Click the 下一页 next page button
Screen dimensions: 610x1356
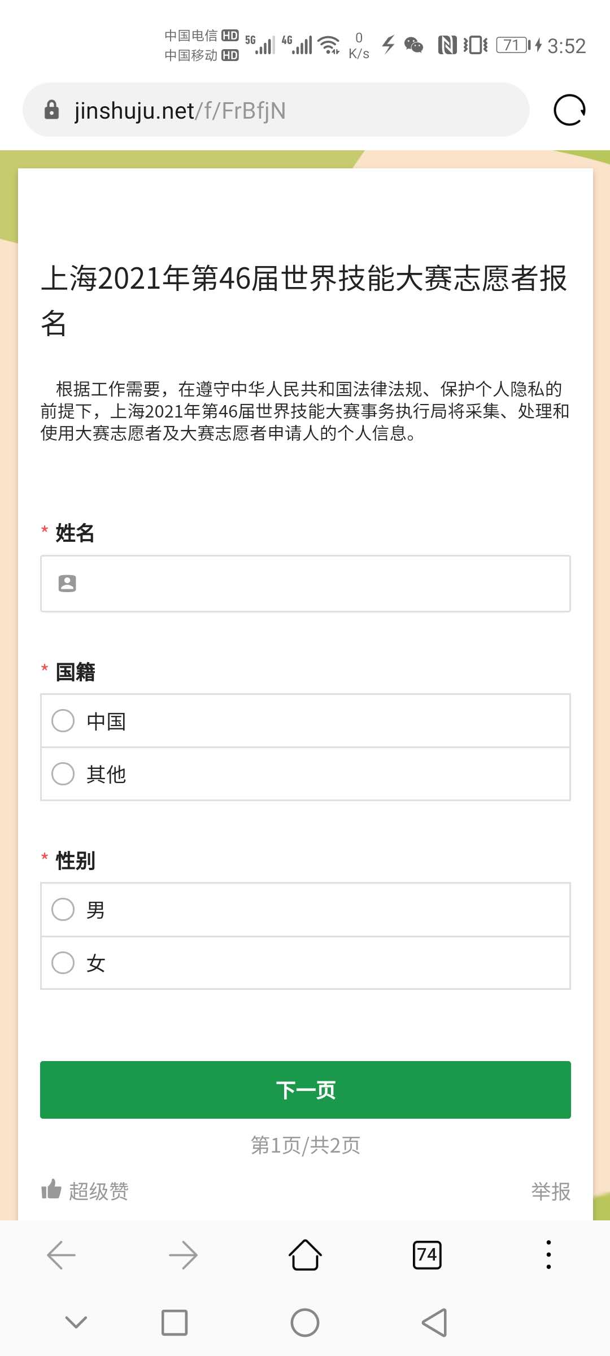point(305,1089)
